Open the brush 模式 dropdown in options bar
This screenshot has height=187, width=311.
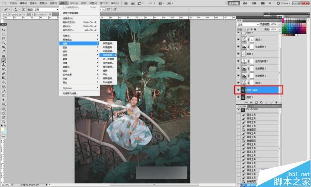[46, 9]
